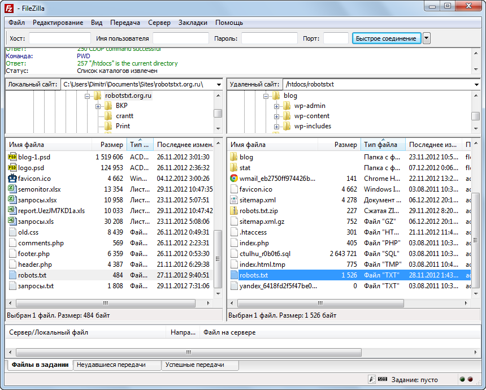Sort remote files by Последнее изменение column

433,145
